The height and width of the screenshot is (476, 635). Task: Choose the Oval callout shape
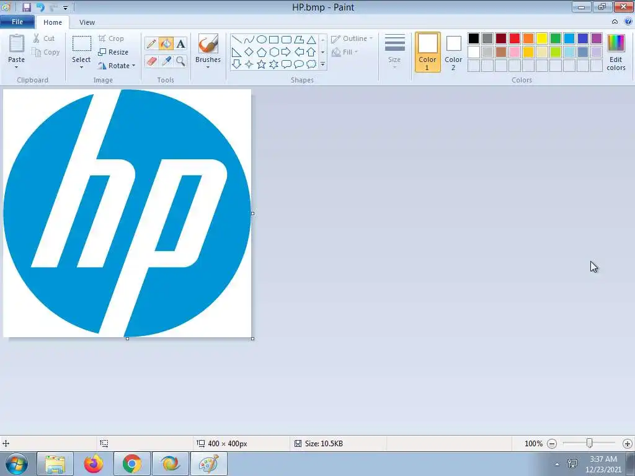(299, 64)
